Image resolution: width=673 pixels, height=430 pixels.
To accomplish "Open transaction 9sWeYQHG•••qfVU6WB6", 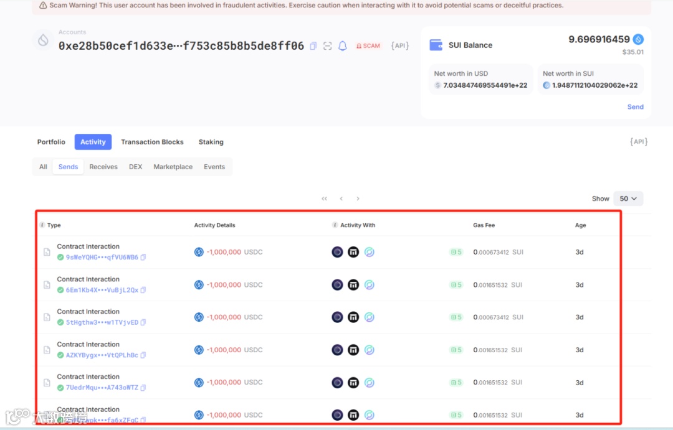I will (x=102, y=257).
